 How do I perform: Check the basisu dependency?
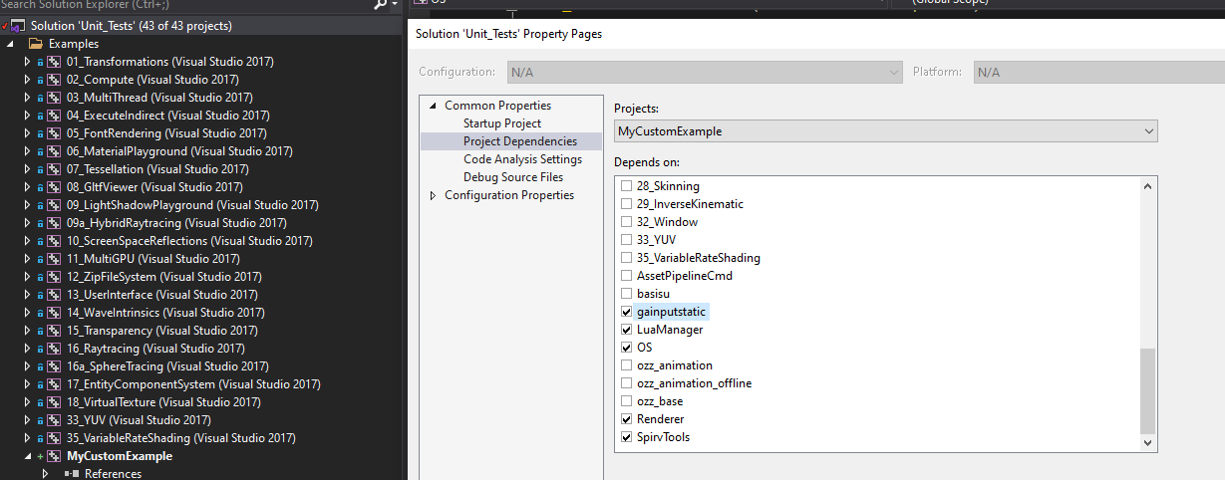(x=627, y=294)
